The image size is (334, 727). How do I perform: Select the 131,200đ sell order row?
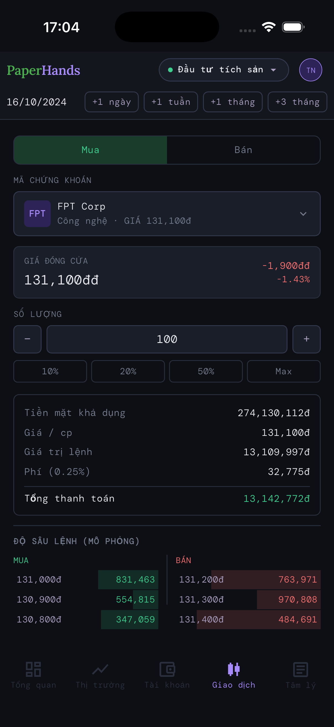pyautogui.click(x=248, y=579)
